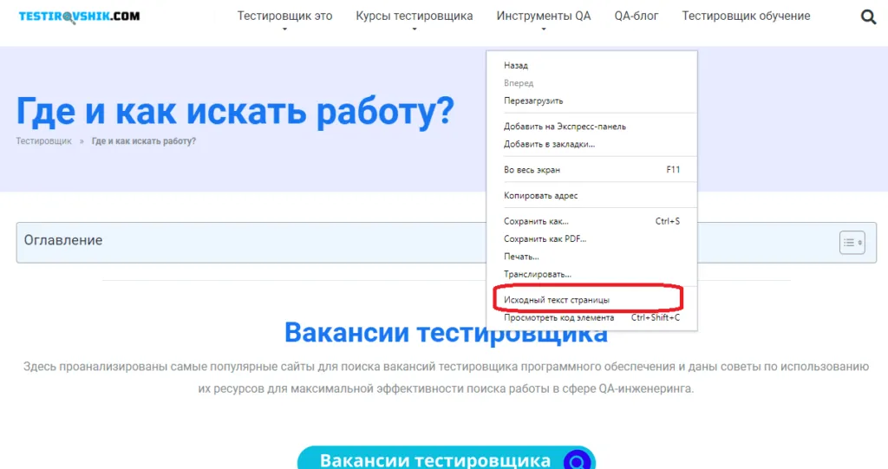Expand the Тестировщик это dropdown arrow
The width and height of the screenshot is (888, 469).
[284, 29]
